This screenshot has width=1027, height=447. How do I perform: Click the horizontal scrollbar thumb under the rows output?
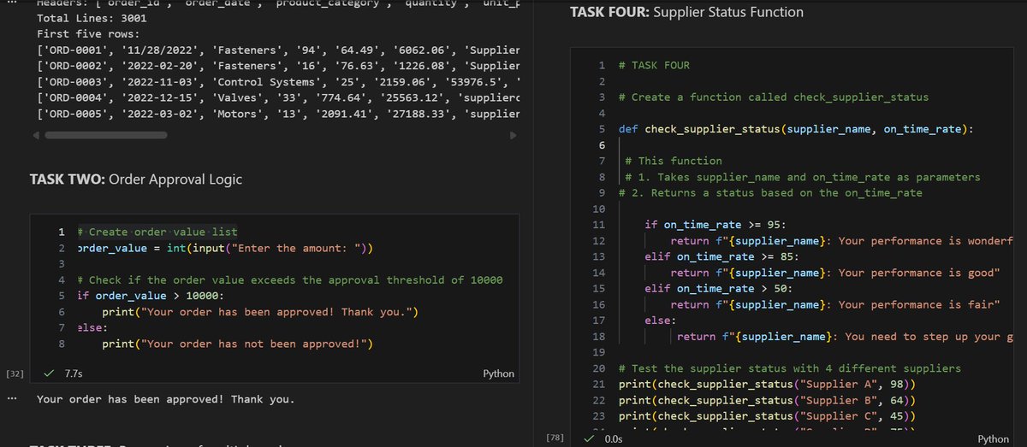click(106, 135)
